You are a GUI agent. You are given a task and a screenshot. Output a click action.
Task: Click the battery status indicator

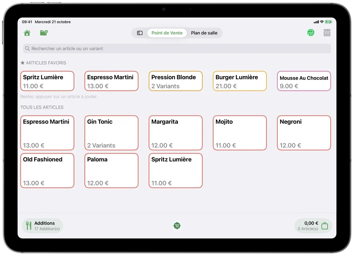click(x=328, y=22)
